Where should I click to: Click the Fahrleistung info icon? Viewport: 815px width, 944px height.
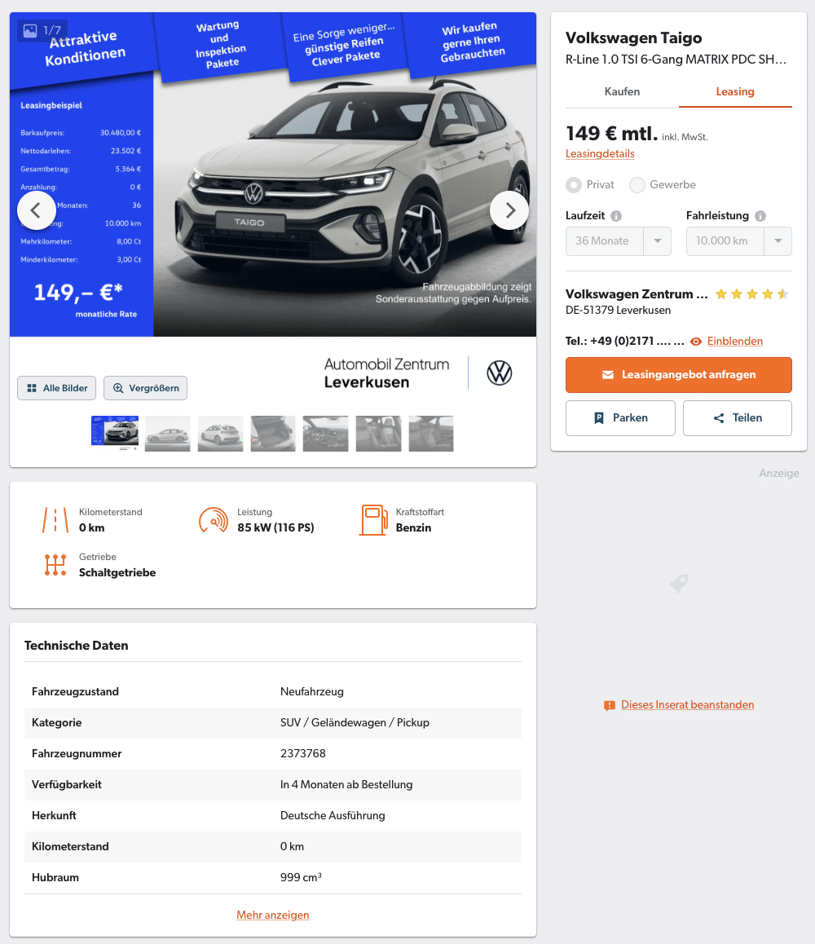coord(760,216)
